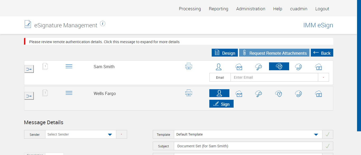361x155 pixels.
Task: Open the Reporting menu
Action: pos(219,9)
